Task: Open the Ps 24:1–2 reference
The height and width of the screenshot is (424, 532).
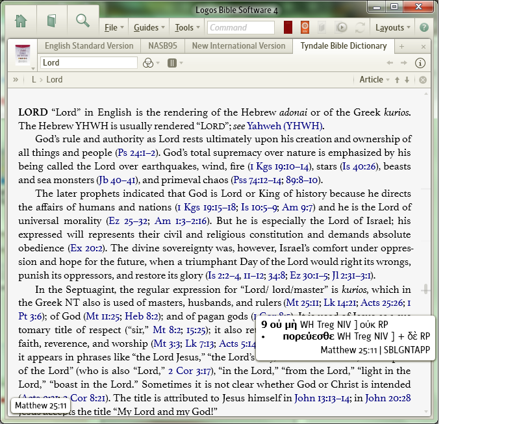Action: pyautogui.click(x=136, y=153)
